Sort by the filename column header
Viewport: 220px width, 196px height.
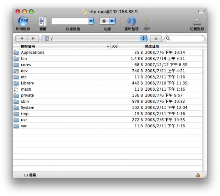click(x=62, y=46)
